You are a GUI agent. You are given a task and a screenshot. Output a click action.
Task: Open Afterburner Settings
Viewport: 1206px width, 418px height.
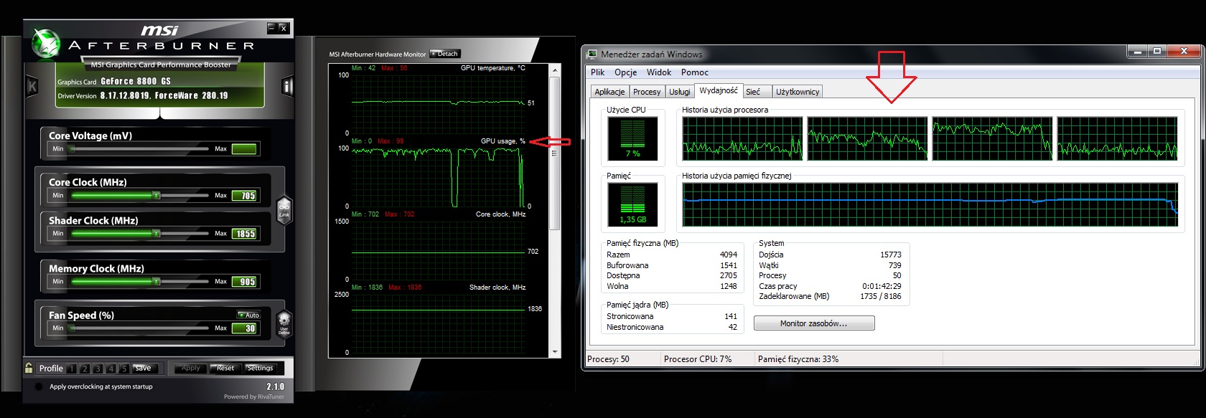pos(260,369)
